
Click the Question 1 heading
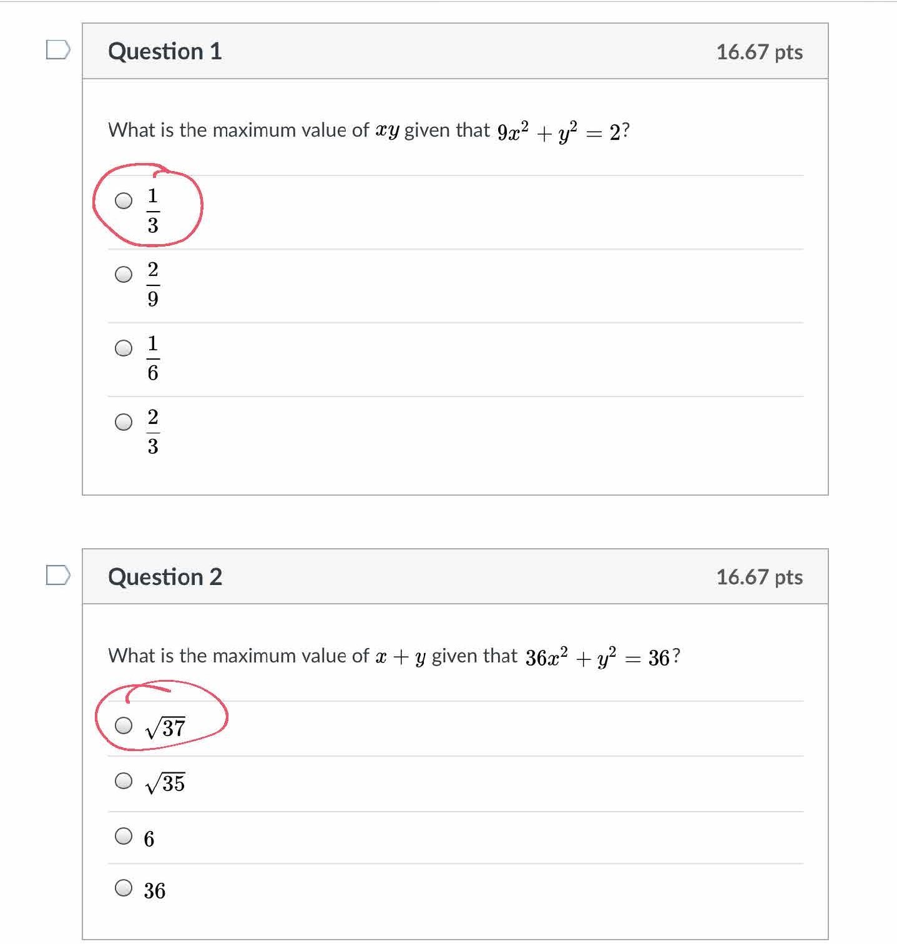[165, 51]
